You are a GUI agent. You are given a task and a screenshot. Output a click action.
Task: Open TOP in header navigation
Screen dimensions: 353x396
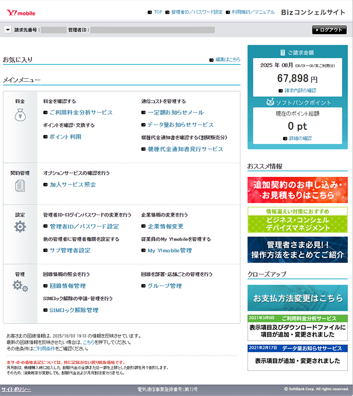point(158,12)
